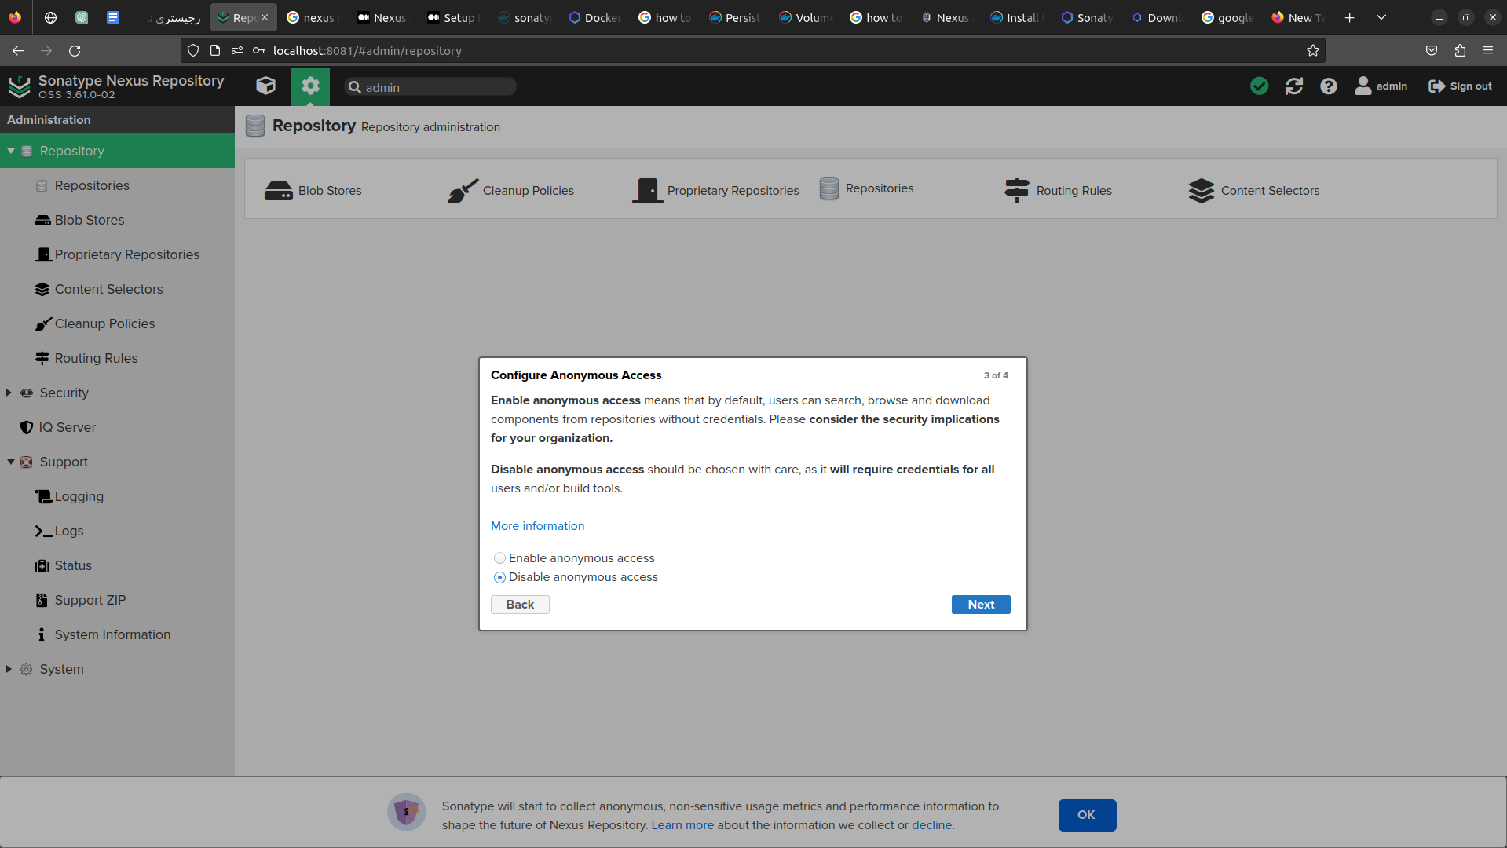Click the Administration gear icon
1507x848 pixels.
click(310, 86)
